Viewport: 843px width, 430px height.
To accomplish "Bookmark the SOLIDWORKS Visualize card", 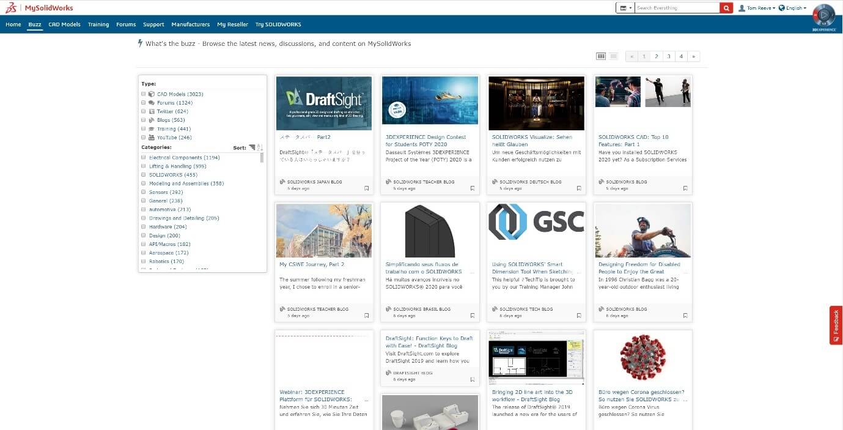I will (x=579, y=188).
